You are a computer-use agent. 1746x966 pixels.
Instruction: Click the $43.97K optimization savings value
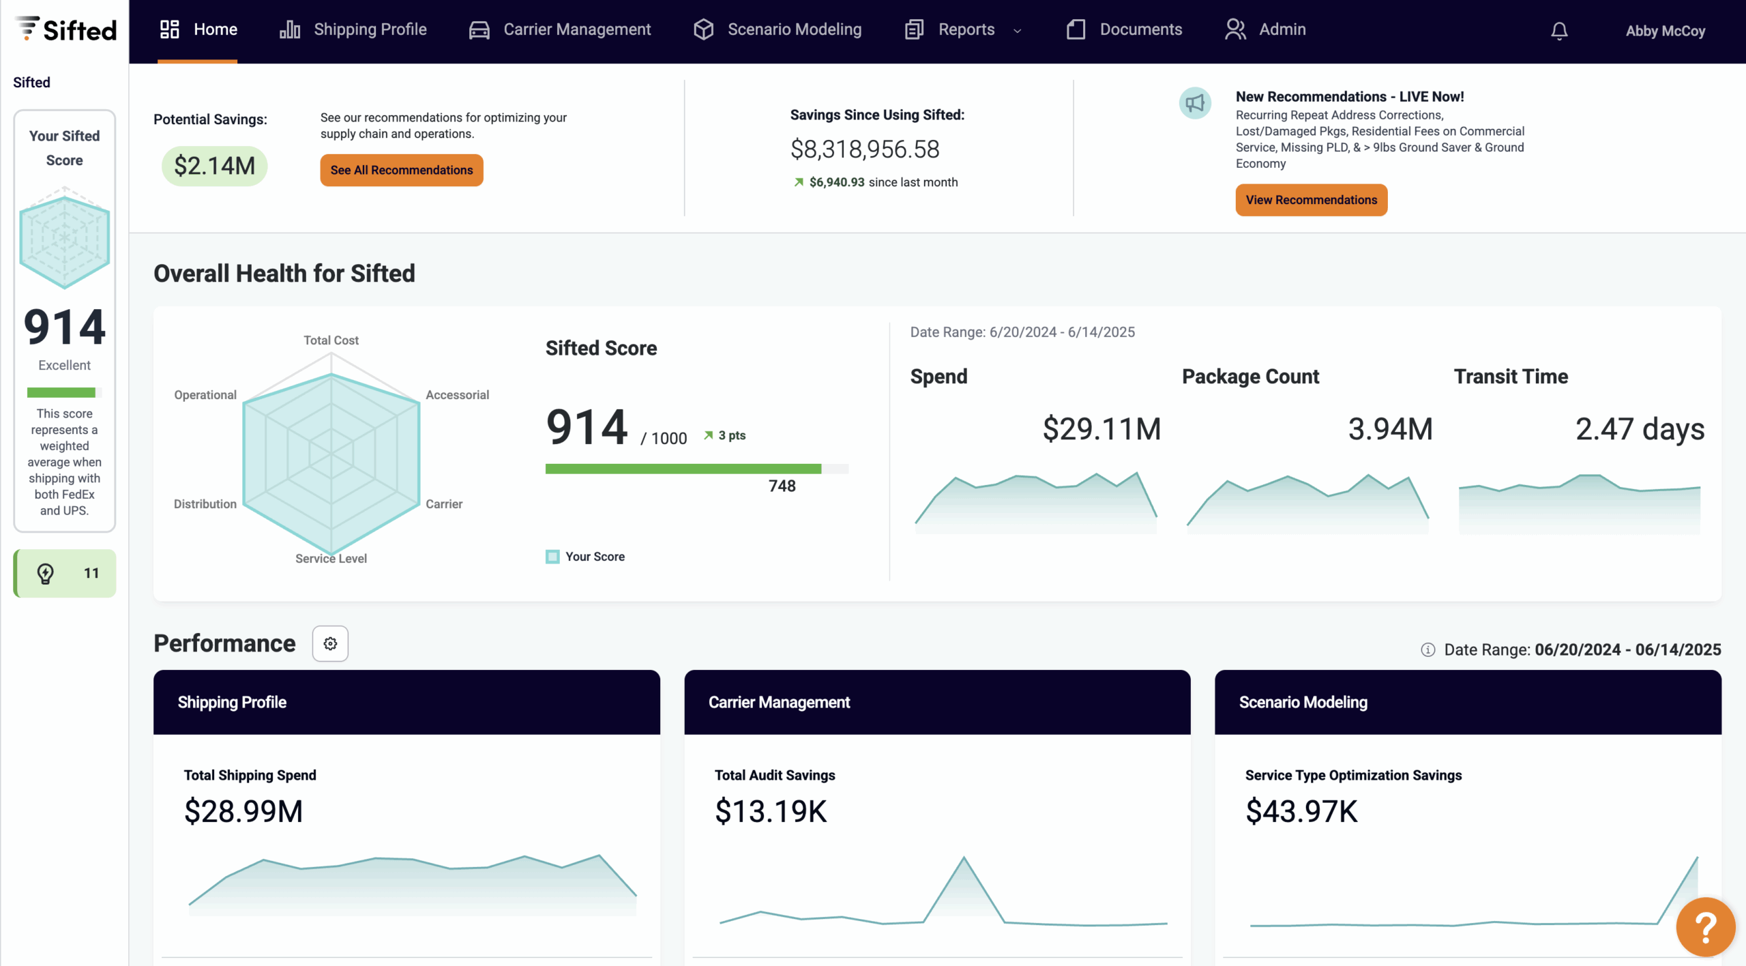[x=1301, y=811]
